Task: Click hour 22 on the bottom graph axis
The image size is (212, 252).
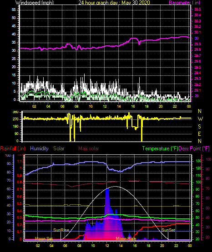Action: point(176,246)
